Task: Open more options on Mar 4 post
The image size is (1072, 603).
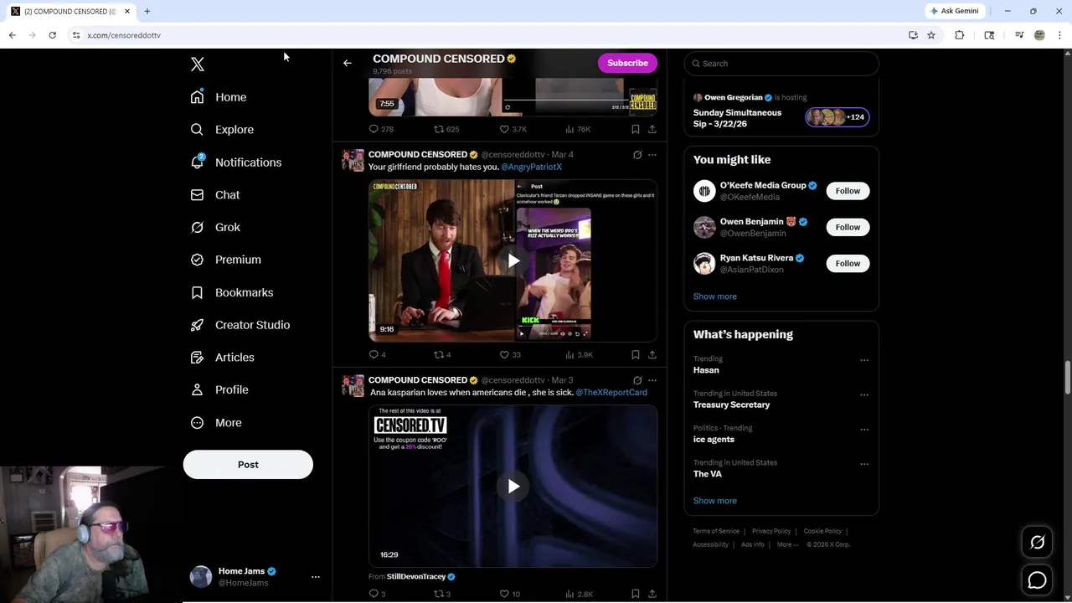Action: click(x=652, y=155)
